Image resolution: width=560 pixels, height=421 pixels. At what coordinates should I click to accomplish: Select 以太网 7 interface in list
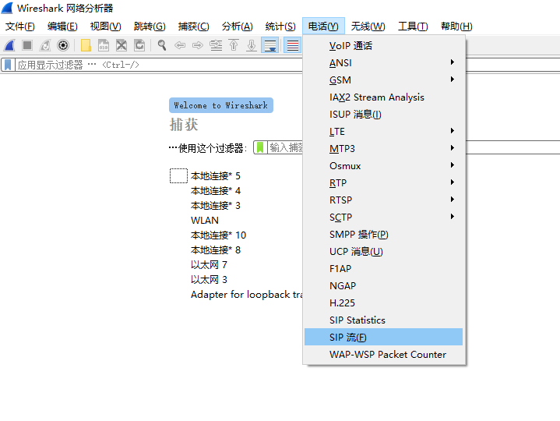pos(209,265)
